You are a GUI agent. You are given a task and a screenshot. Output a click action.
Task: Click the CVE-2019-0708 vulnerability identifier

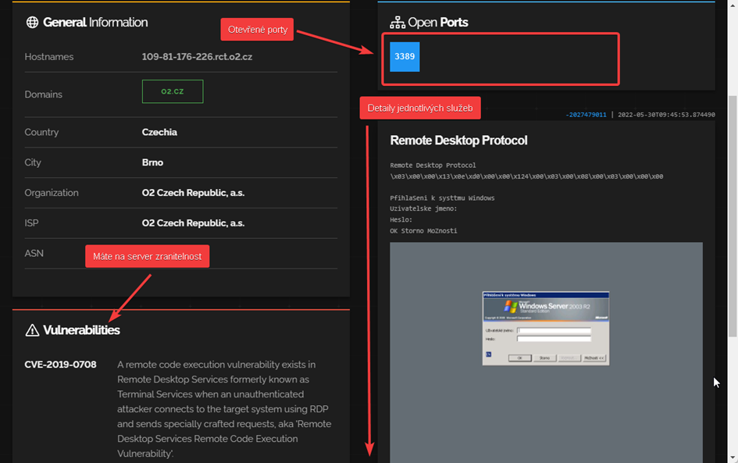click(60, 365)
